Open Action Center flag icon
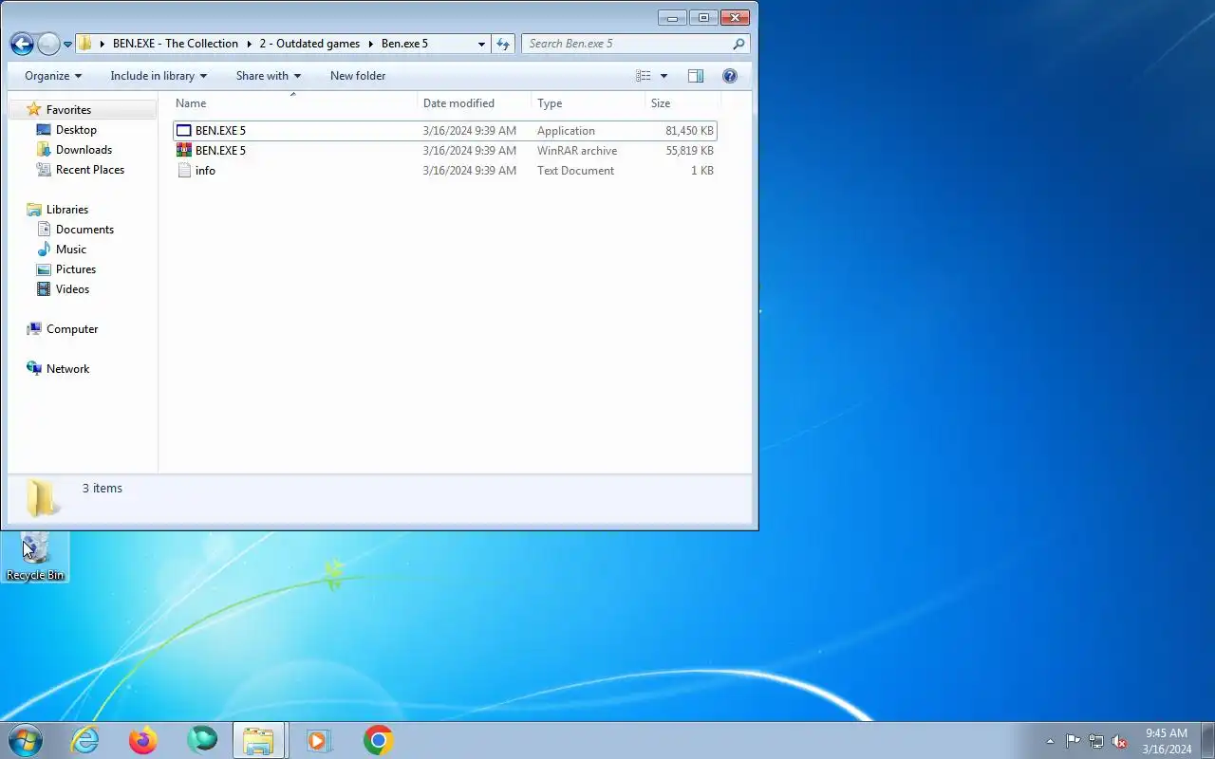This screenshot has width=1215, height=759. (x=1073, y=741)
